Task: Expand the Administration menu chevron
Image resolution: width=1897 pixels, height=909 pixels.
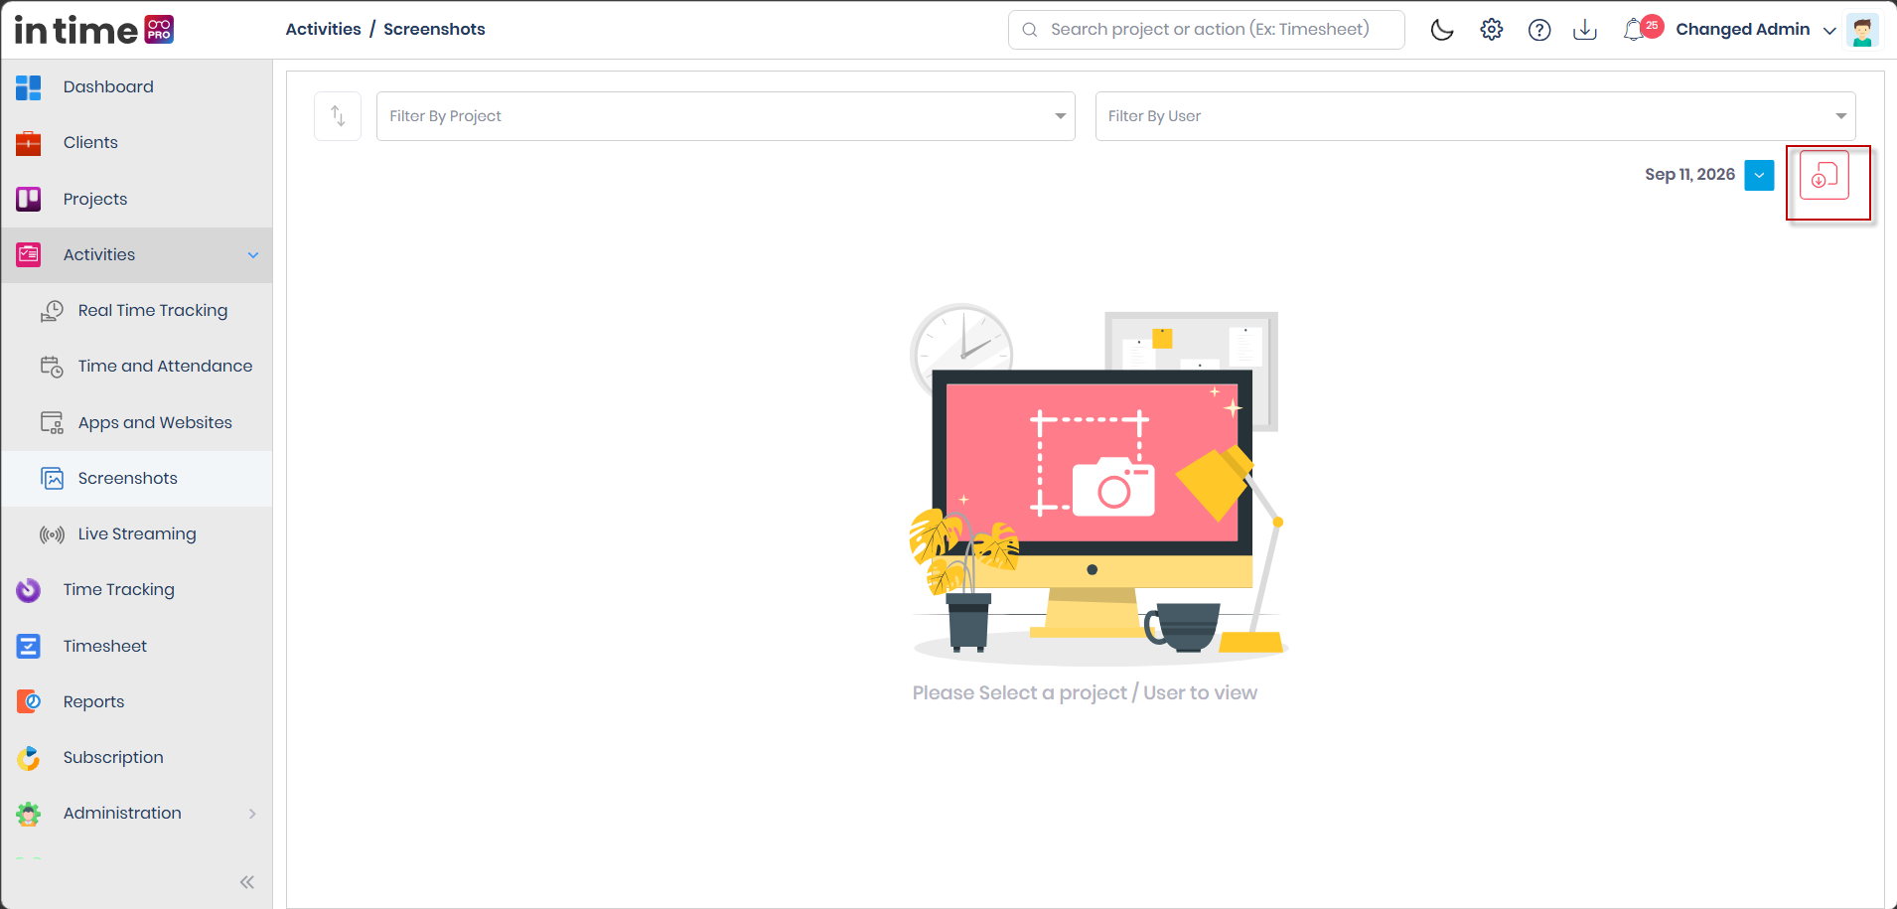Action: (x=252, y=814)
